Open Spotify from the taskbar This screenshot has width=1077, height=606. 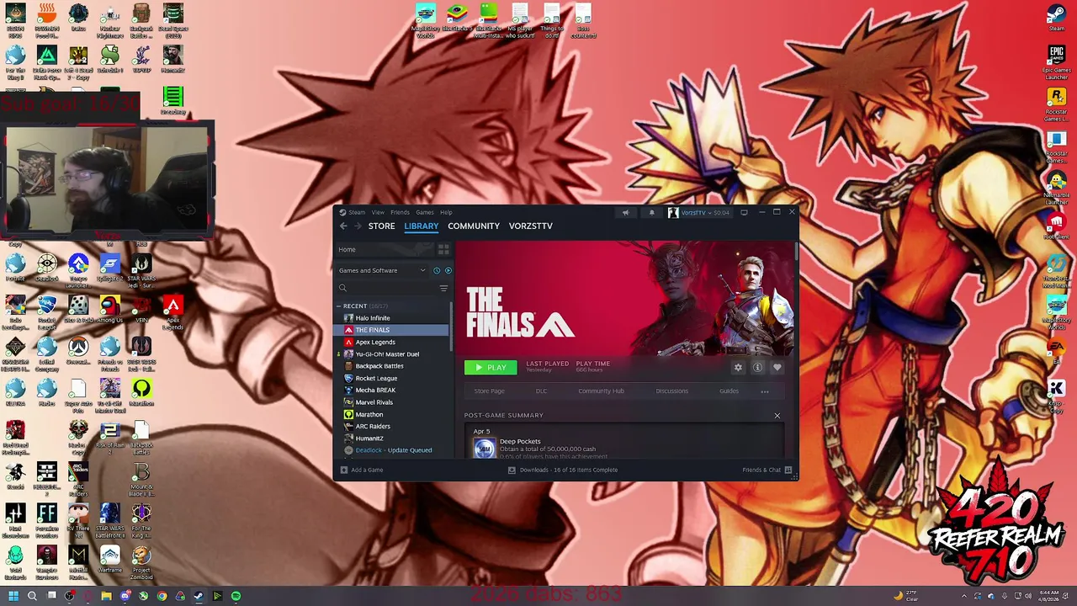tap(236, 596)
